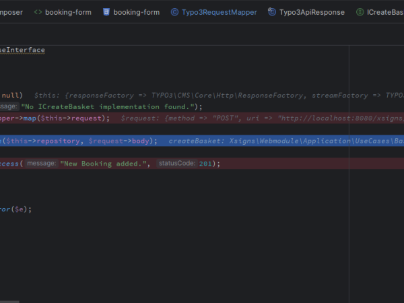Click the message hint before "New Booking added."

coord(41,164)
